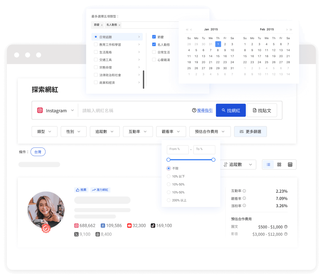The height and width of the screenshot is (278, 323).
Task: Select the list view icon
Action: 268,164
